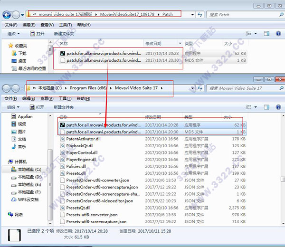The image size is (285, 247).
Task: Click MovaviVideoSuite17_109178 breadcrumb segment
Action: click(x=127, y=14)
